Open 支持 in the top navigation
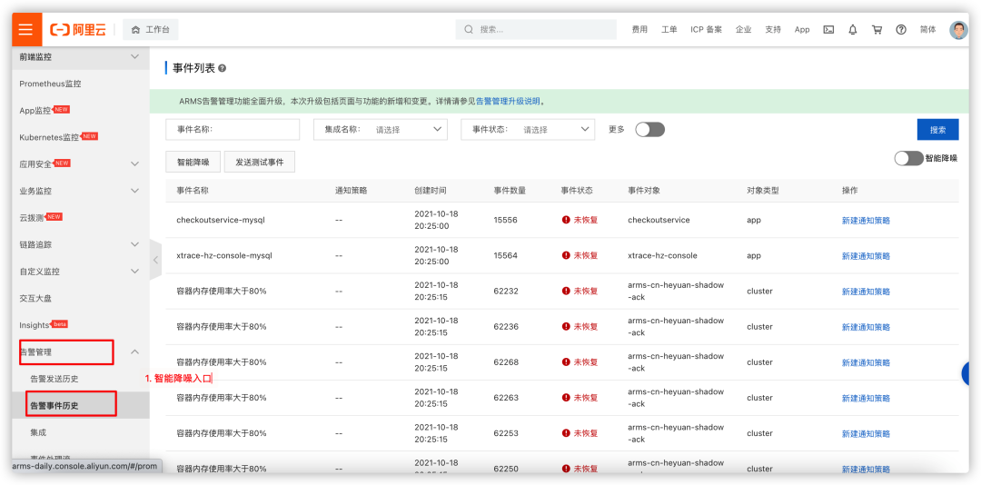 (x=773, y=29)
